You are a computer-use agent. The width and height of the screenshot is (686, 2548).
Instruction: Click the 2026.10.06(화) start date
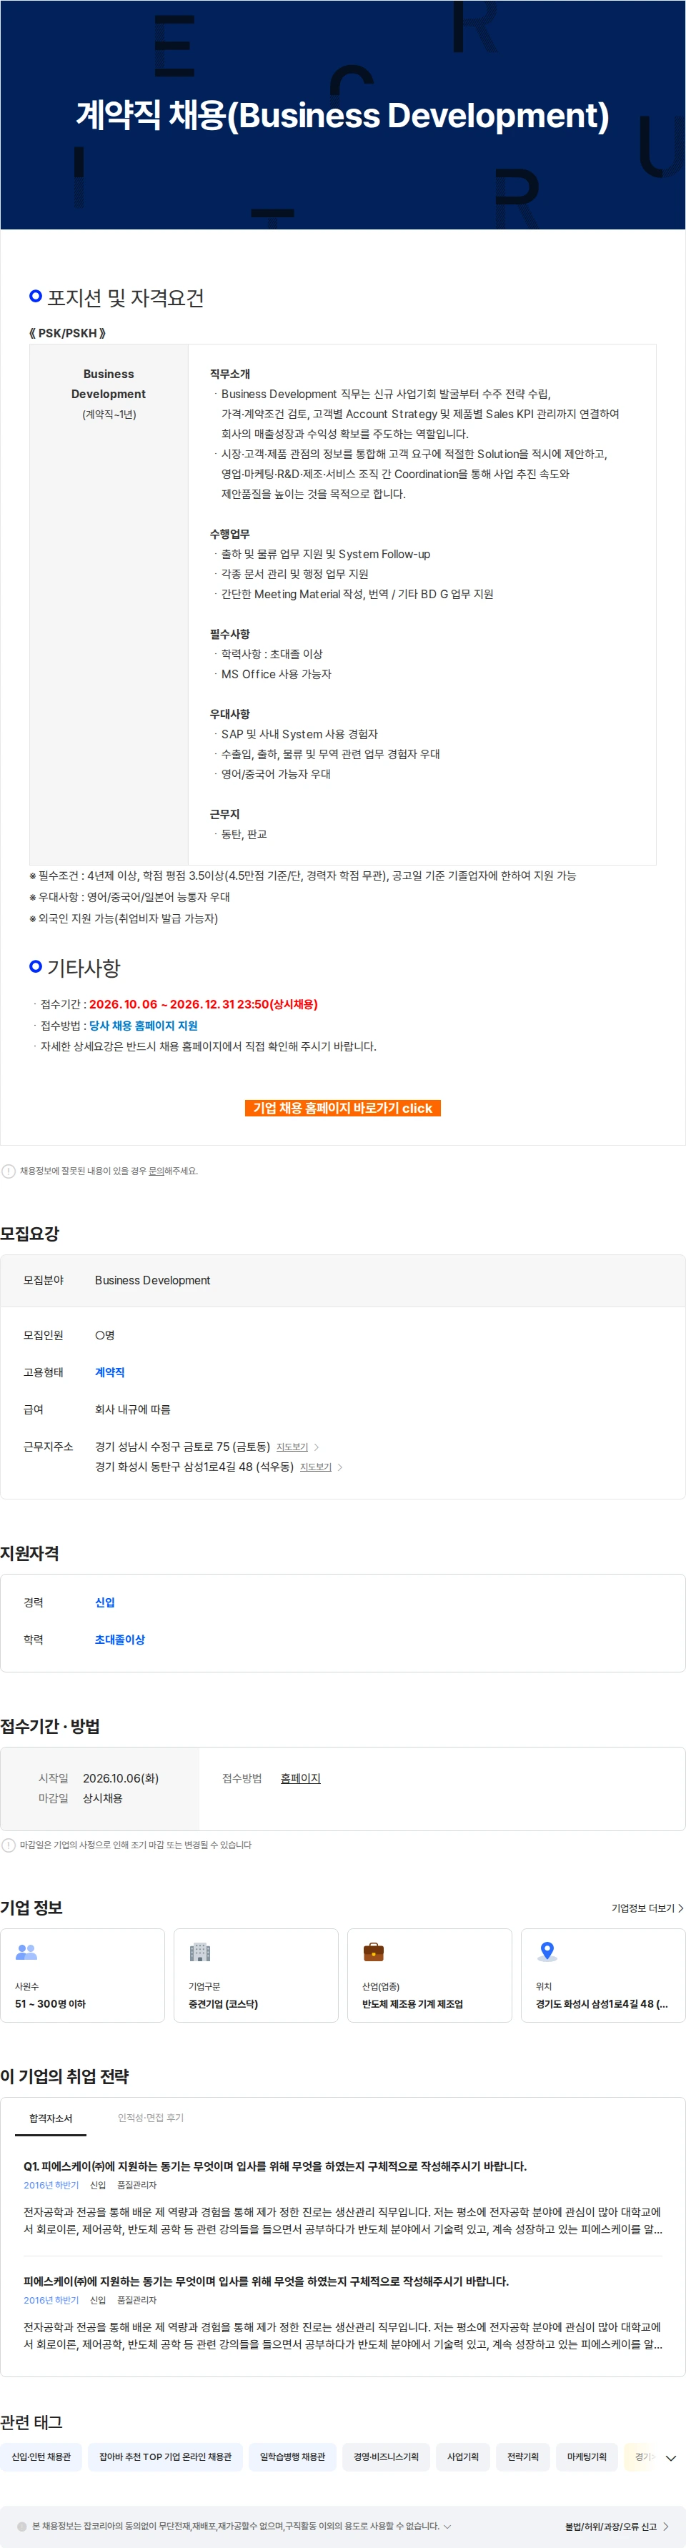click(x=121, y=1778)
